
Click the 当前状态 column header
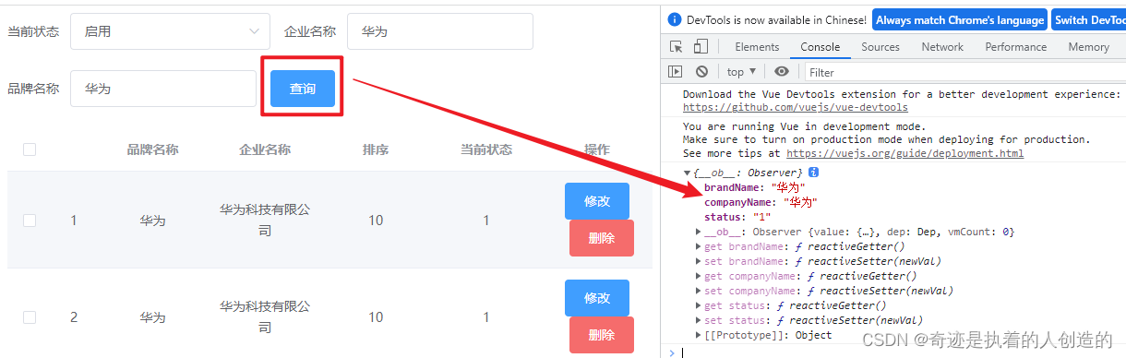pos(486,149)
